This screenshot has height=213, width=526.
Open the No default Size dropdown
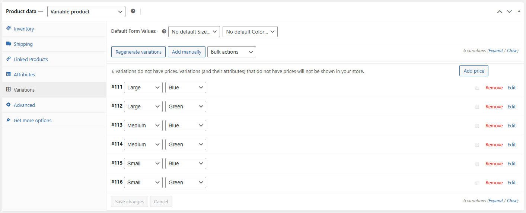pyautogui.click(x=194, y=32)
